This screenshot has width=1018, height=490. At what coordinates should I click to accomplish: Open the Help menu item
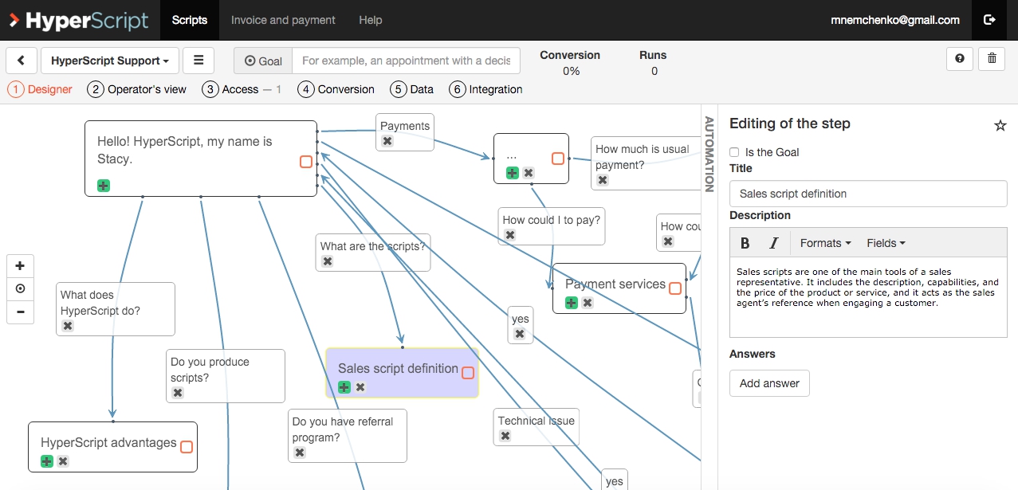pos(371,20)
